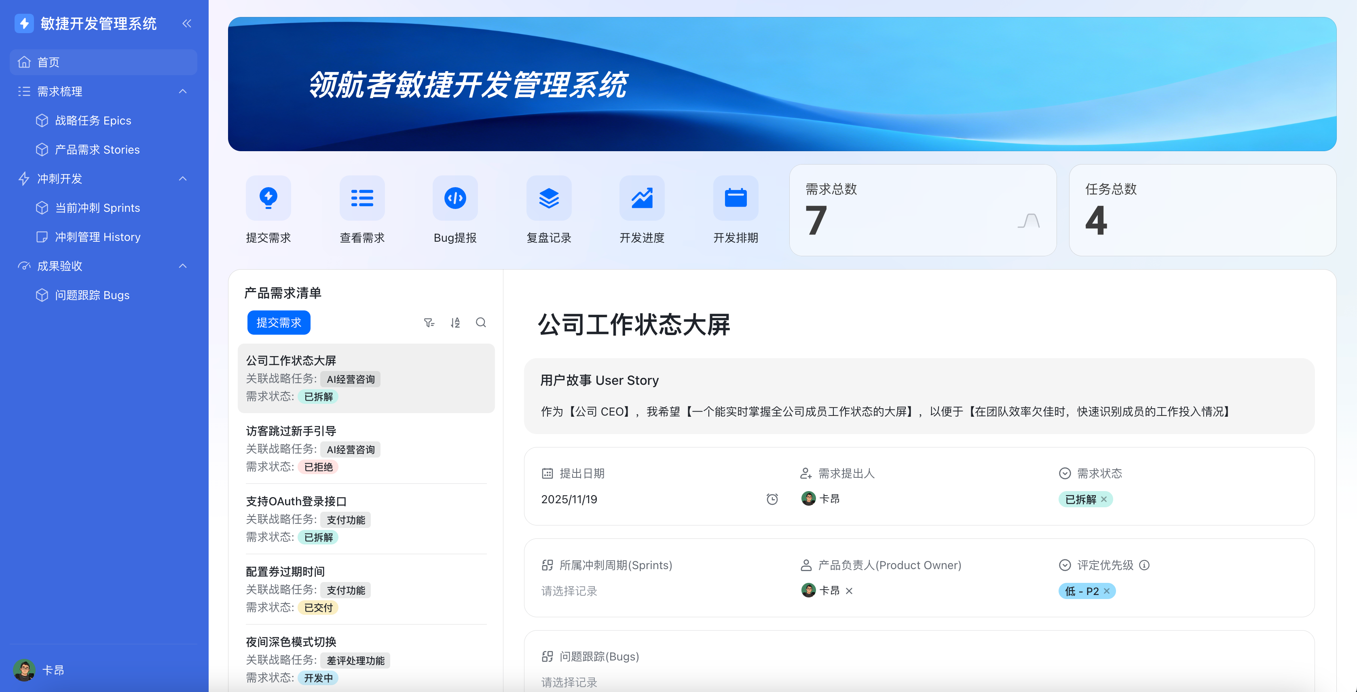1357x692 pixels.
Task: Remove the 低 - P2 priority tag
Action: [1106, 591]
